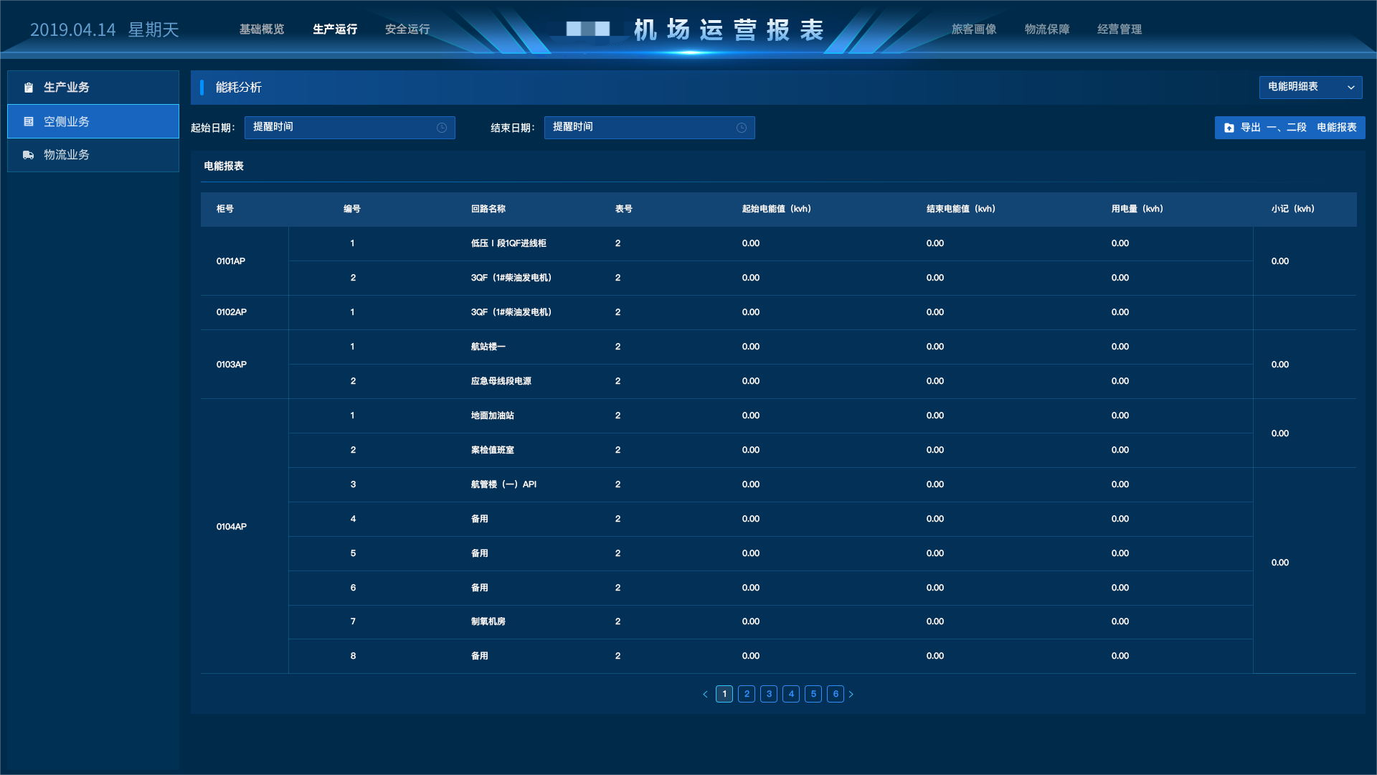Click the export icon on the 导出 button
1377x775 pixels.
click(x=1229, y=128)
